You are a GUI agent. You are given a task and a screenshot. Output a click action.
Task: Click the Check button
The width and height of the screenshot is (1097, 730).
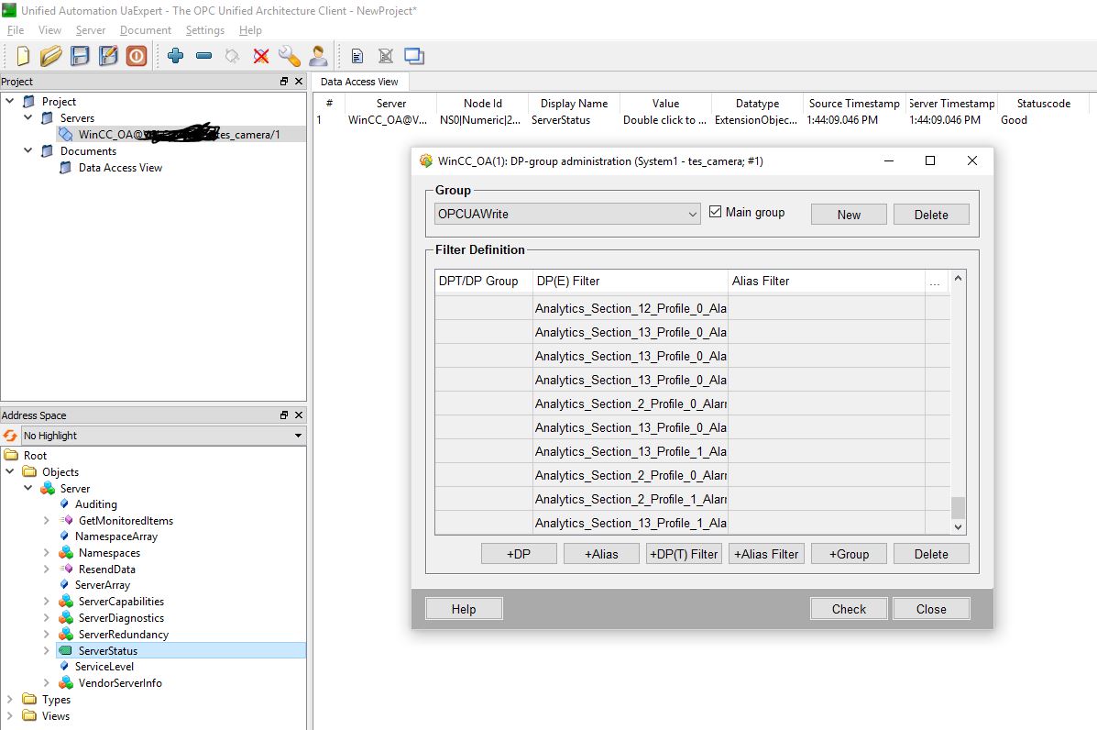click(849, 609)
